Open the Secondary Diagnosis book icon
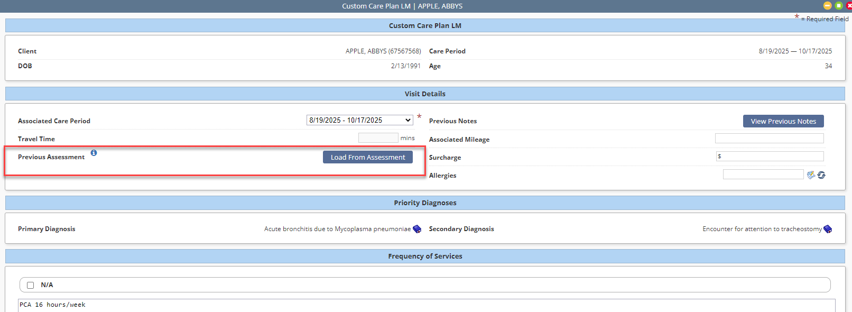 click(828, 229)
